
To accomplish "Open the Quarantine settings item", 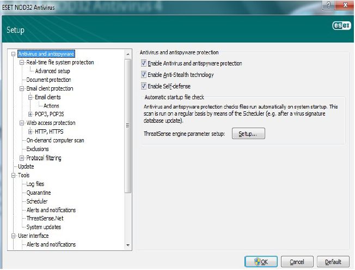I will 39,193.
